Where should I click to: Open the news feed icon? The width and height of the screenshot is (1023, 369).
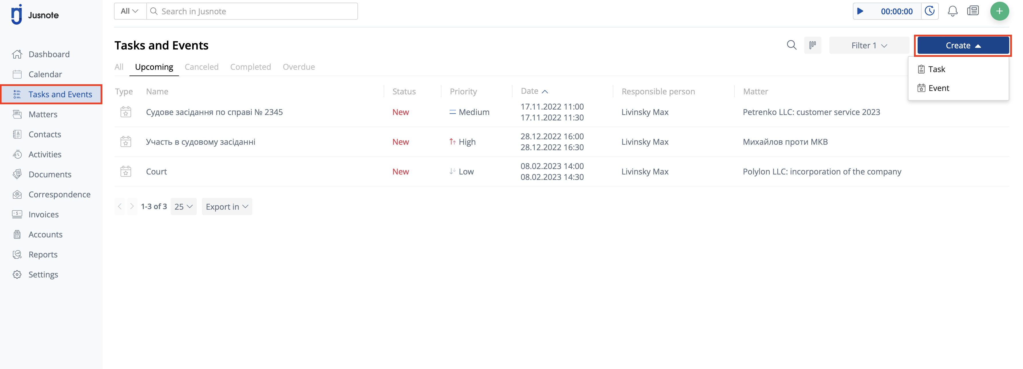[973, 11]
